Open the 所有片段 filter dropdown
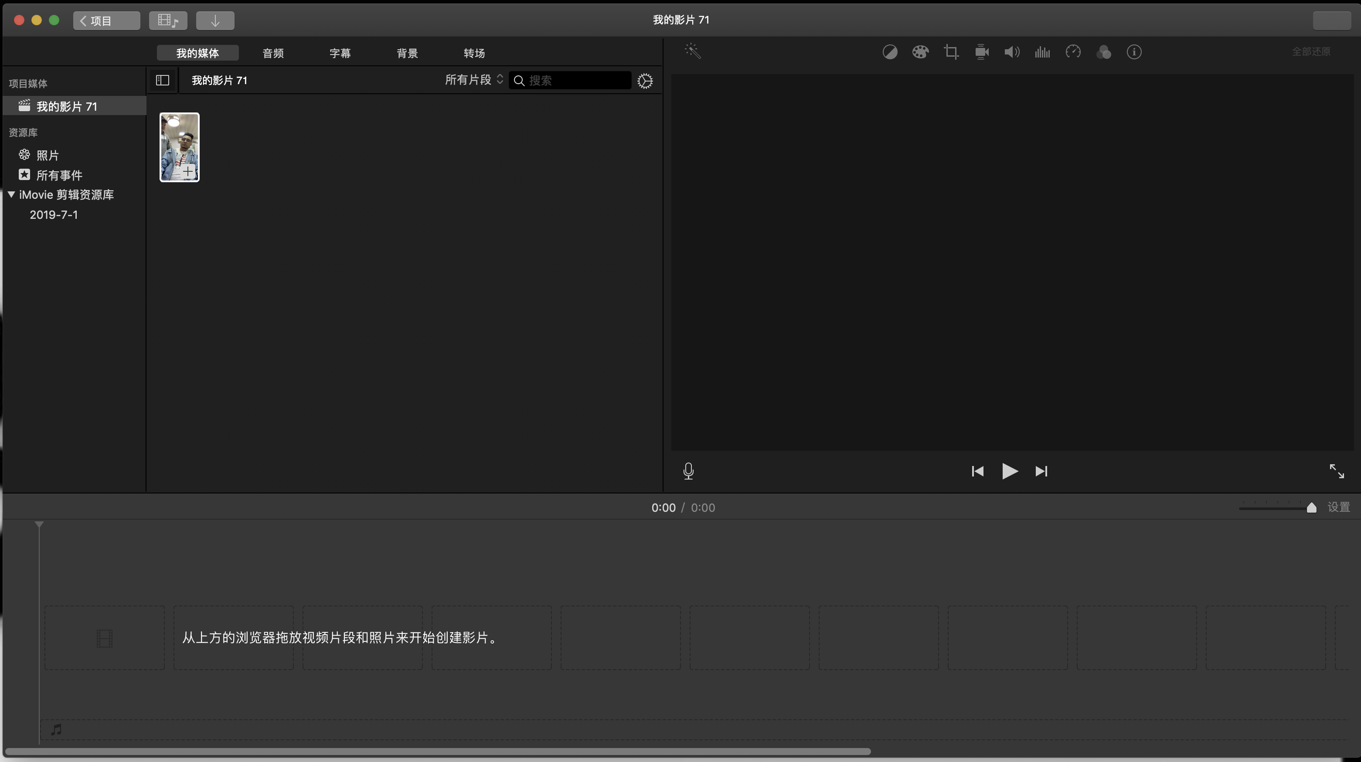This screenshot has width=1361, height=762. tap(473, 80)
